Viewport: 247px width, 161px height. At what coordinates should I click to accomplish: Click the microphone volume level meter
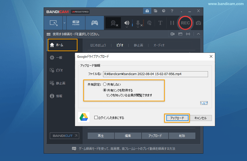[x=143, y=23]
